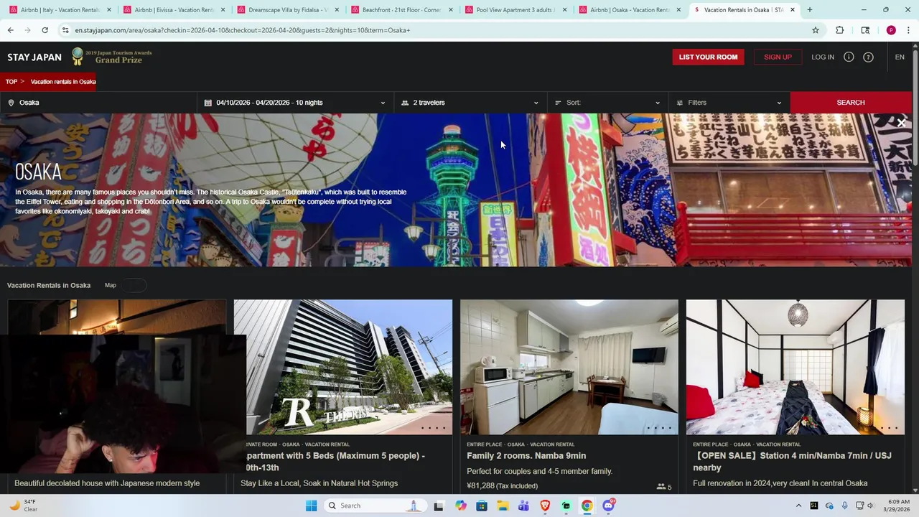Open Chrome's three-dot menu
Viewport: 919px width, 517px height.
point(908,30)
